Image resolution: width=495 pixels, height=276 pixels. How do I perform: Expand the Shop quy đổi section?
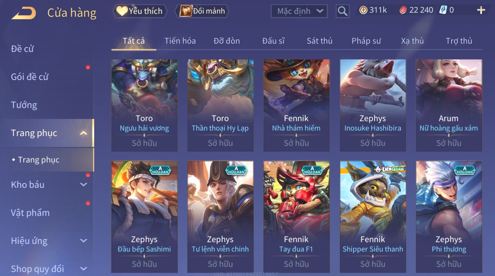point(84,269)
